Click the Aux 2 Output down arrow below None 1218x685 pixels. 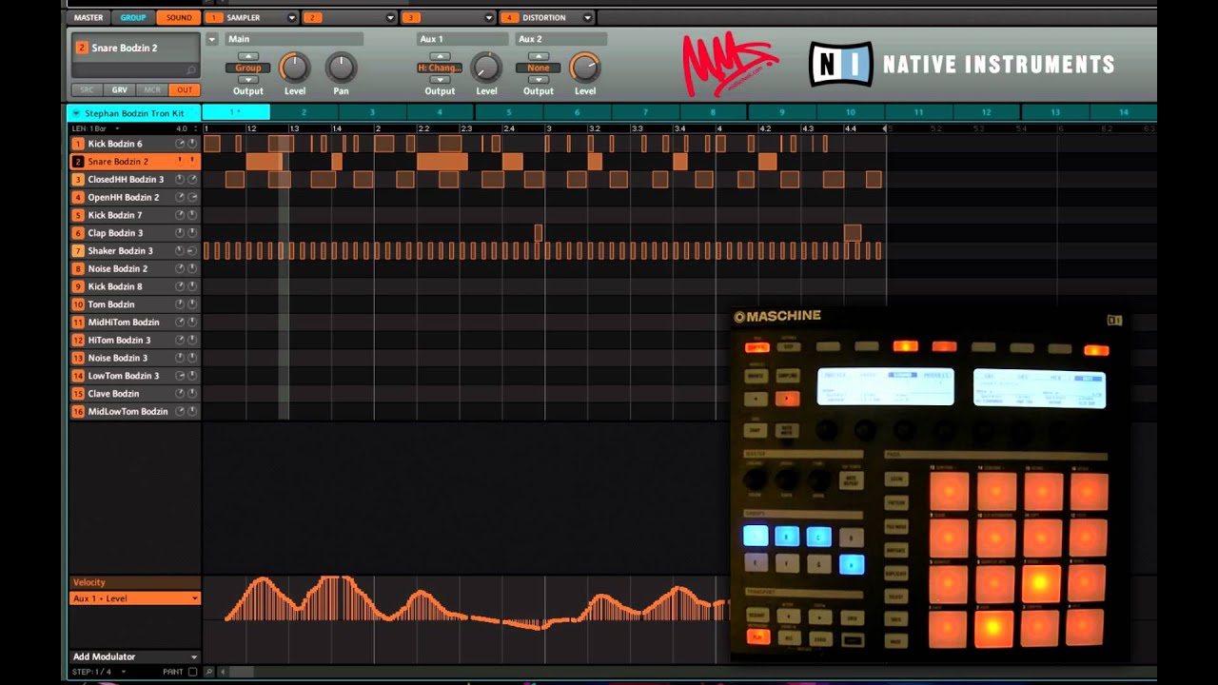pos(538,79)
